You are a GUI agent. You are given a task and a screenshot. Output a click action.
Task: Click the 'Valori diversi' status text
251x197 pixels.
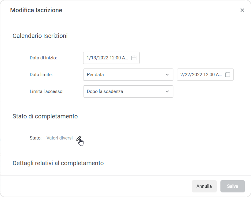60,138
